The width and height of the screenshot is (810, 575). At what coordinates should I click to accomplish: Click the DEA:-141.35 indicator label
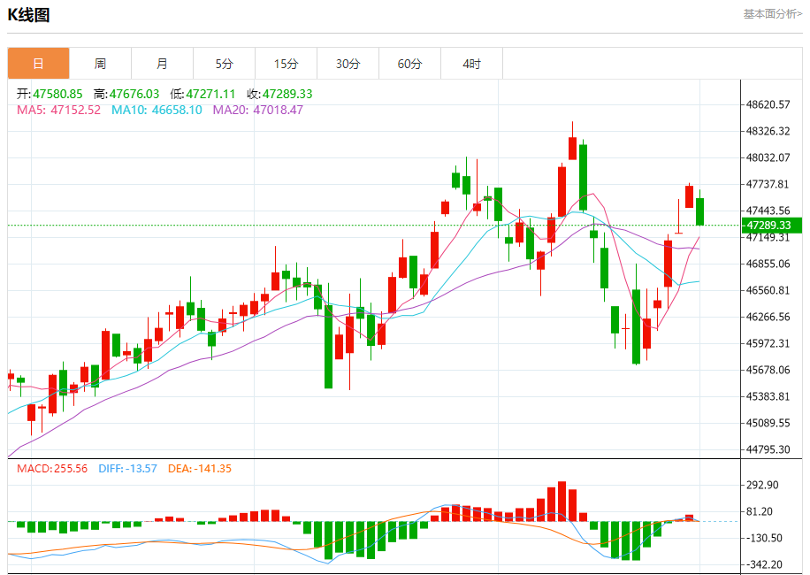coord(200,469)
